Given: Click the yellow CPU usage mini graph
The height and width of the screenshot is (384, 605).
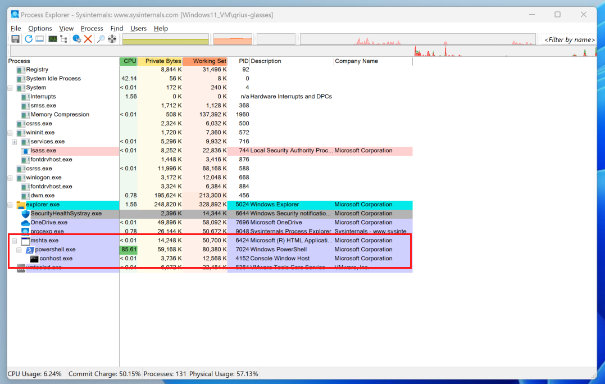Looking at the screenshot, I should point(166,39).
